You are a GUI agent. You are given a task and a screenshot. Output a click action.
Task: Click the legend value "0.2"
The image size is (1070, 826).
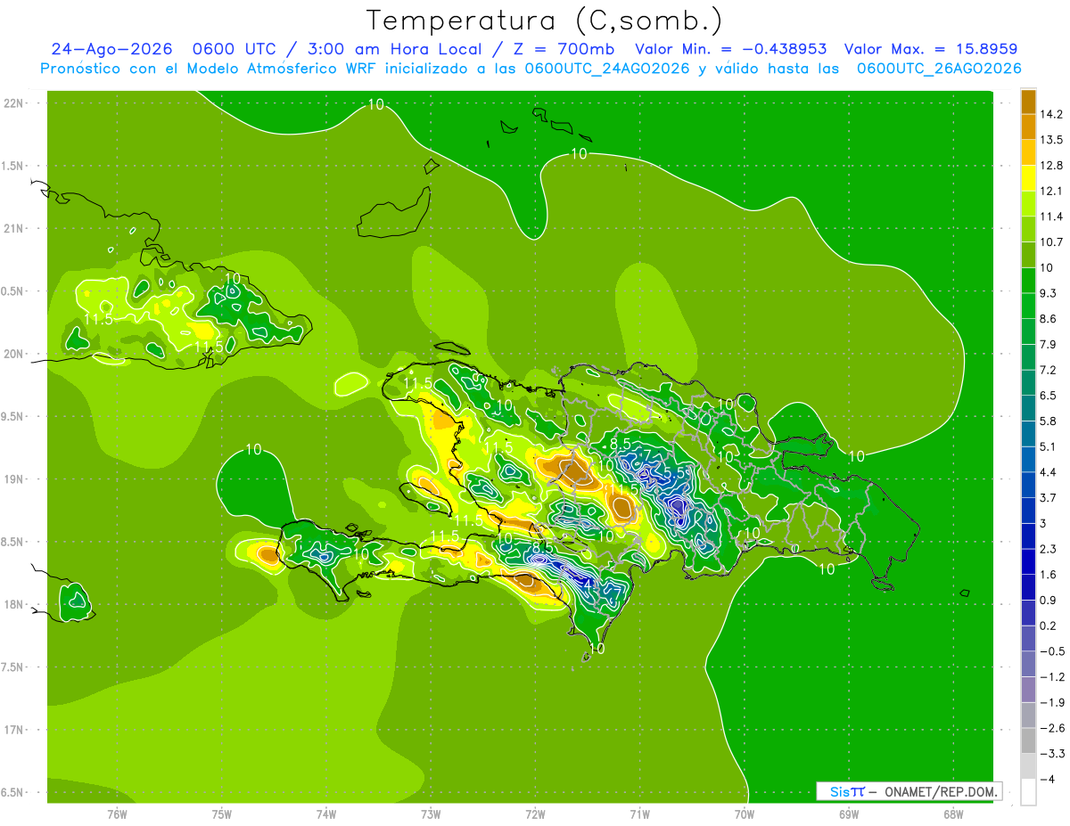click(1049, 626)
